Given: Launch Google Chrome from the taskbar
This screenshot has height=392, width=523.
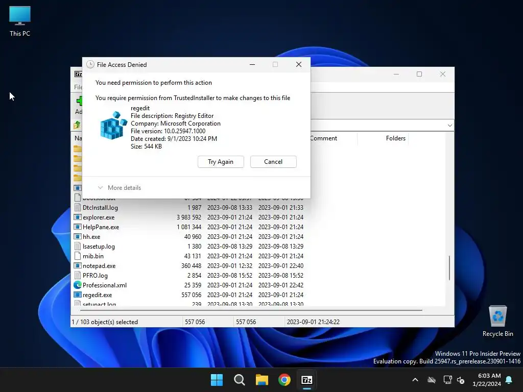Looking at the screenshot, I should (284, 380).
